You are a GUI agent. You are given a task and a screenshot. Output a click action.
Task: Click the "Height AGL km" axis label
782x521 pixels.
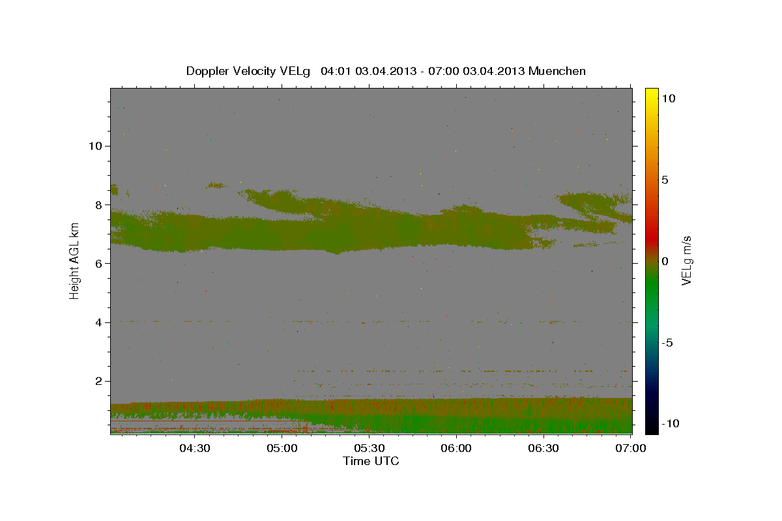pyautogui.click(x=75, y=260)
